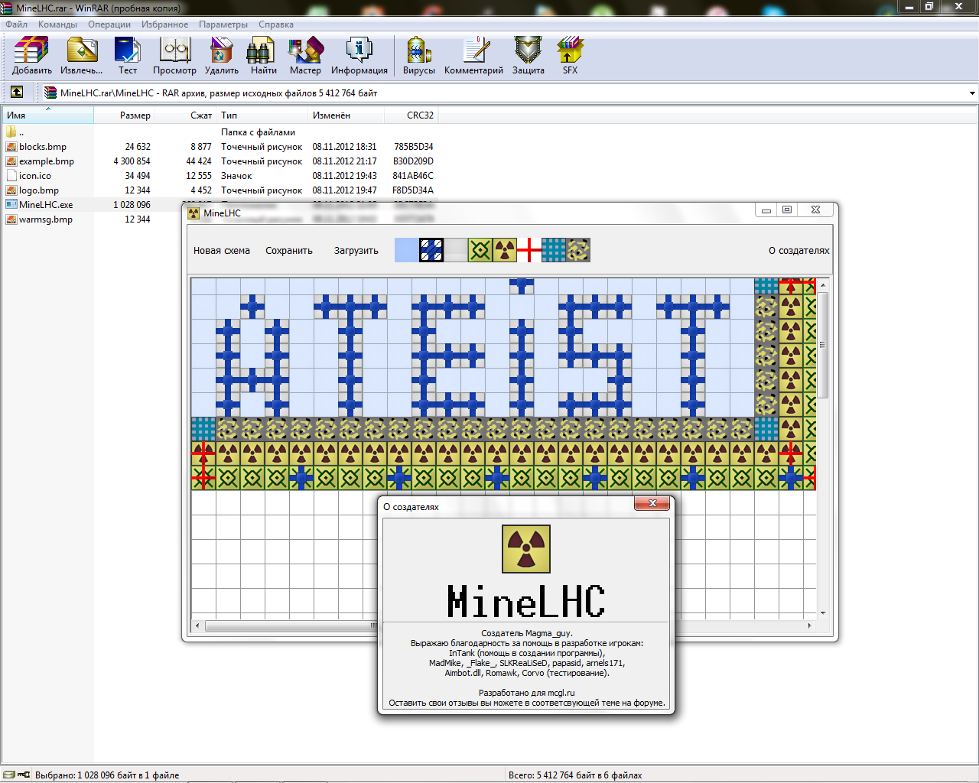Select the radiation symbol block in palette
The width and height of the screenshot is (979, 783).
(505, 250)
